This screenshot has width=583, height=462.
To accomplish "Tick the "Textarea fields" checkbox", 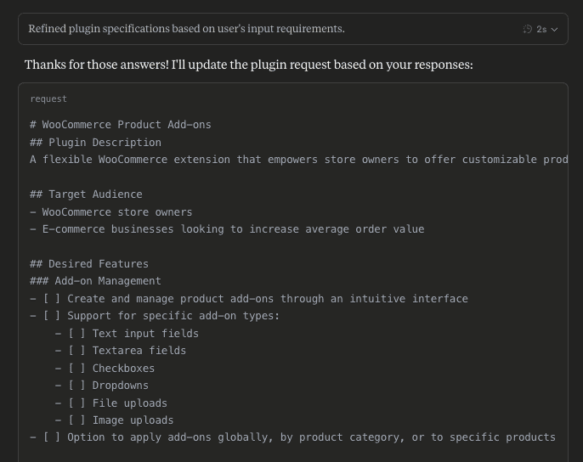I will [76, 351].
